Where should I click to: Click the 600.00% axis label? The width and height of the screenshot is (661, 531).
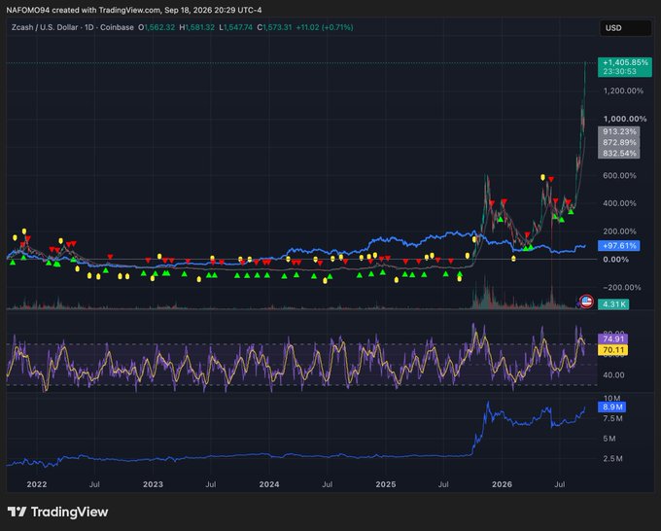coord(620,175)
